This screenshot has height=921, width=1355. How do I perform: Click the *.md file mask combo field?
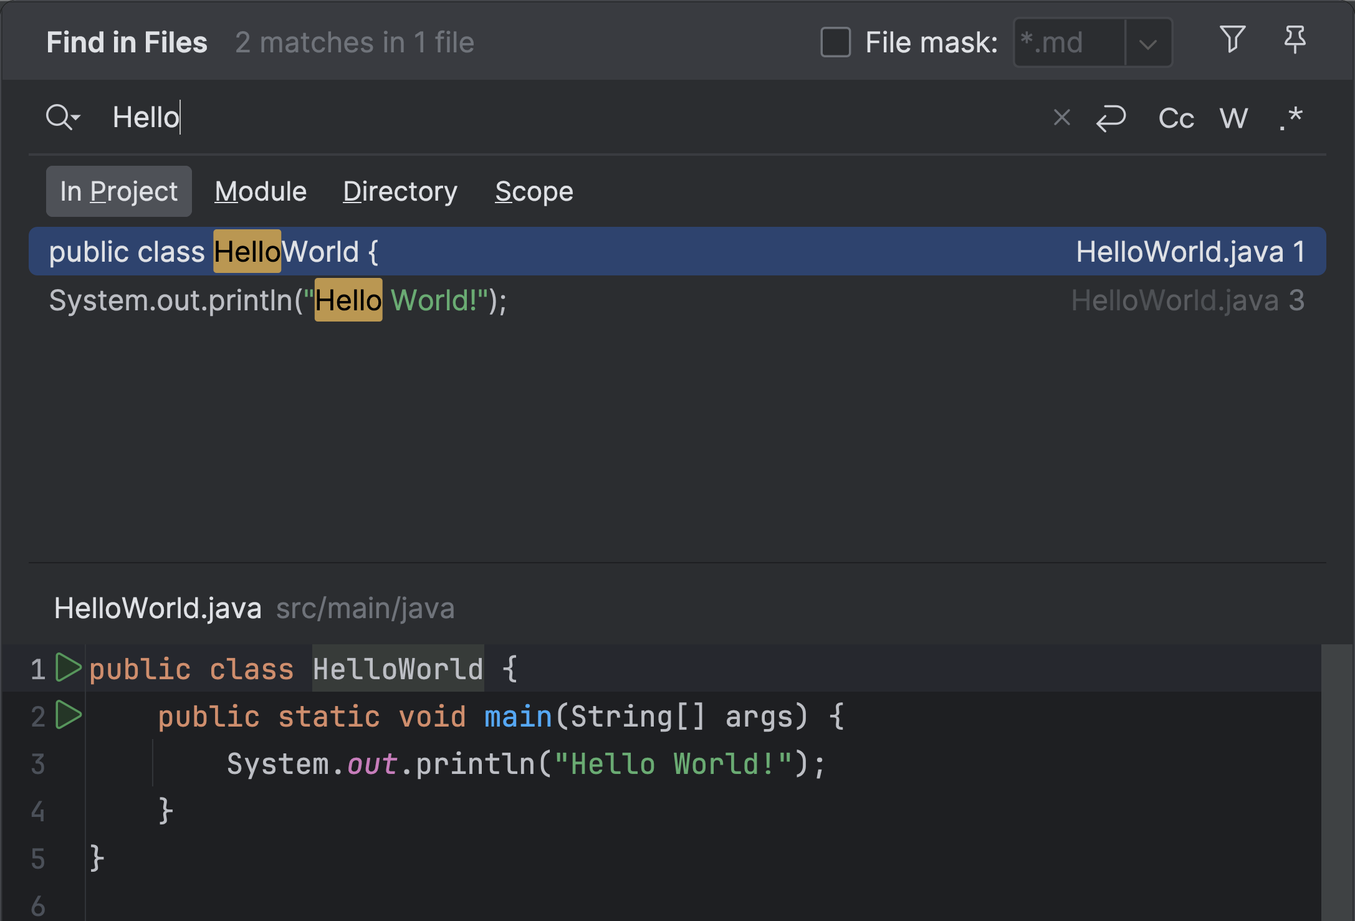pyautogui.click(x=1070, y=43)
